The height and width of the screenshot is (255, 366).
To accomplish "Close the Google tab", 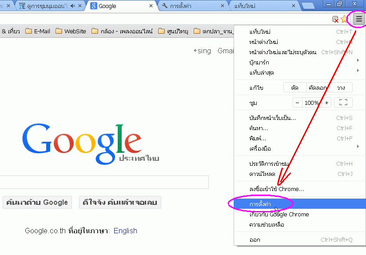I will [151, 6].
